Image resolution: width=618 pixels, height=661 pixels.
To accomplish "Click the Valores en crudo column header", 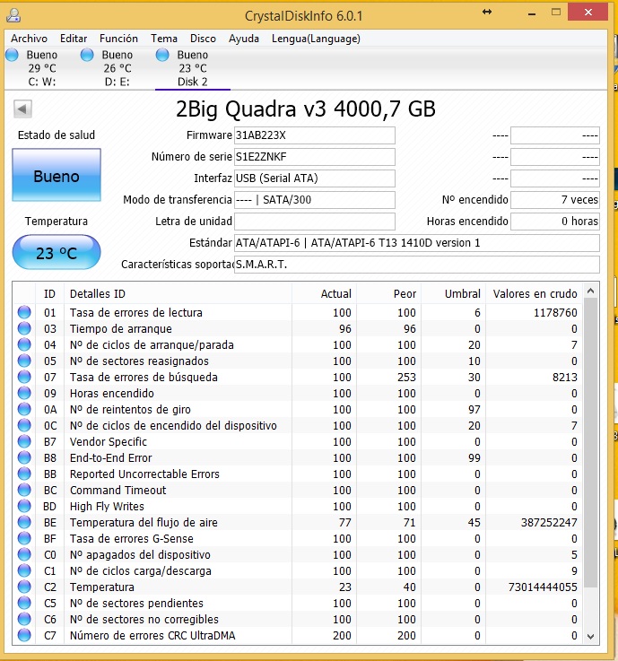I will coord(535,294).
